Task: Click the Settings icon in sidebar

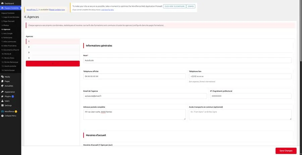Action: (2, 105)
